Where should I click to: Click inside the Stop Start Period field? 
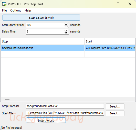click(x=45, y=25)
